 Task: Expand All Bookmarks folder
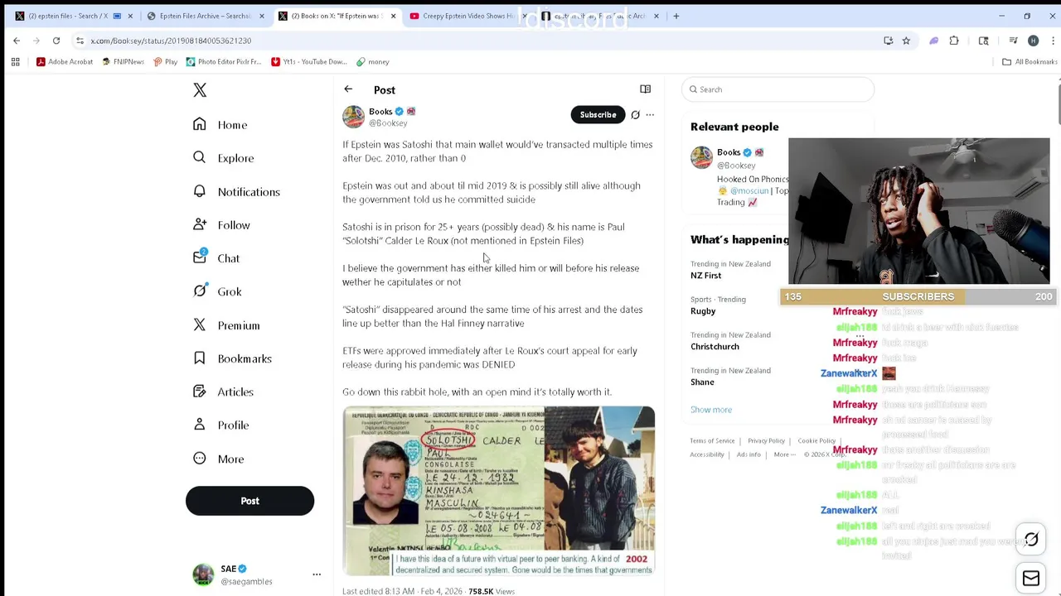pos(1030,61)
